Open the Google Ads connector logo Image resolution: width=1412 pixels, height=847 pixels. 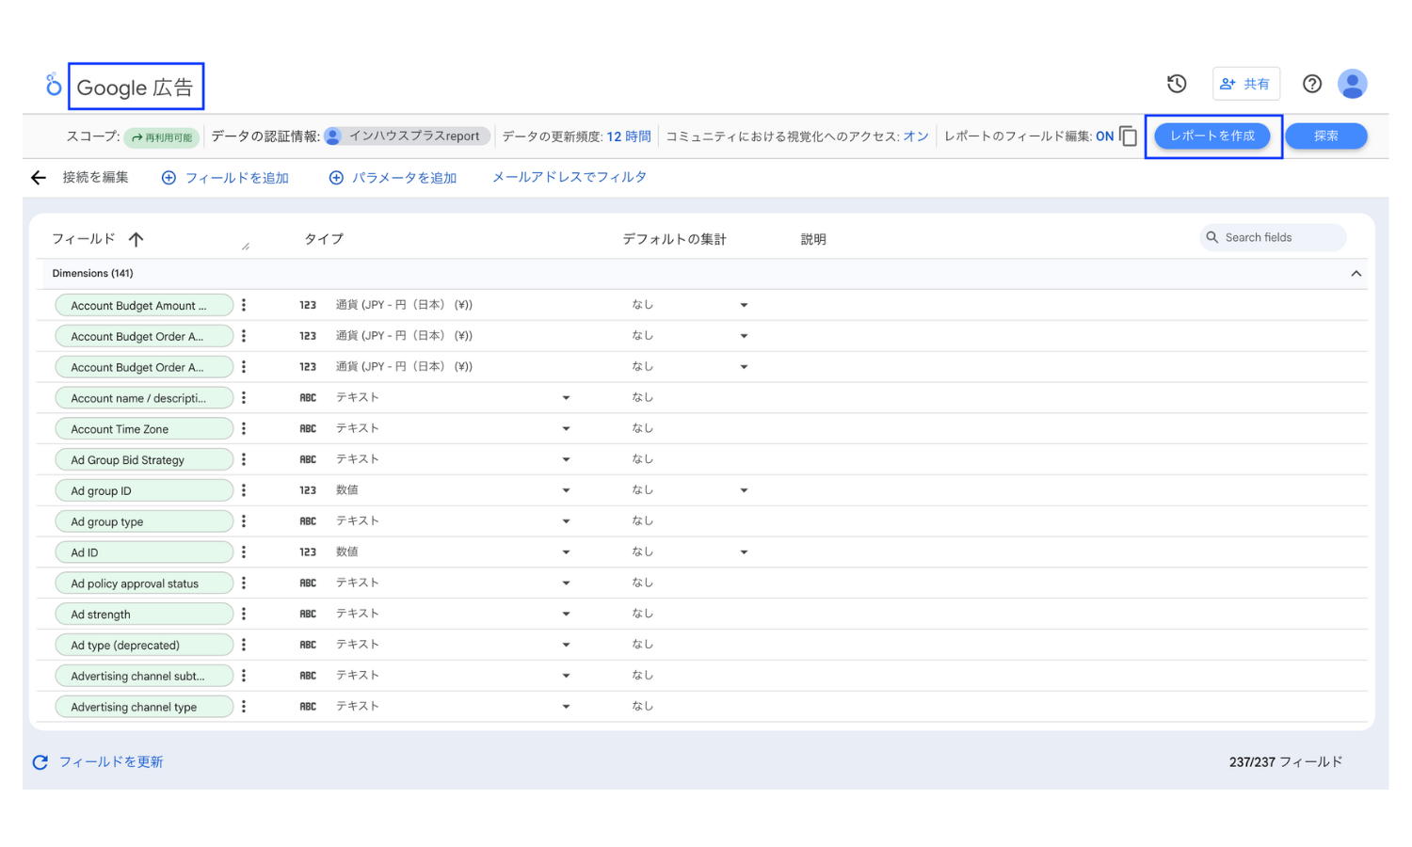point(54,85)
